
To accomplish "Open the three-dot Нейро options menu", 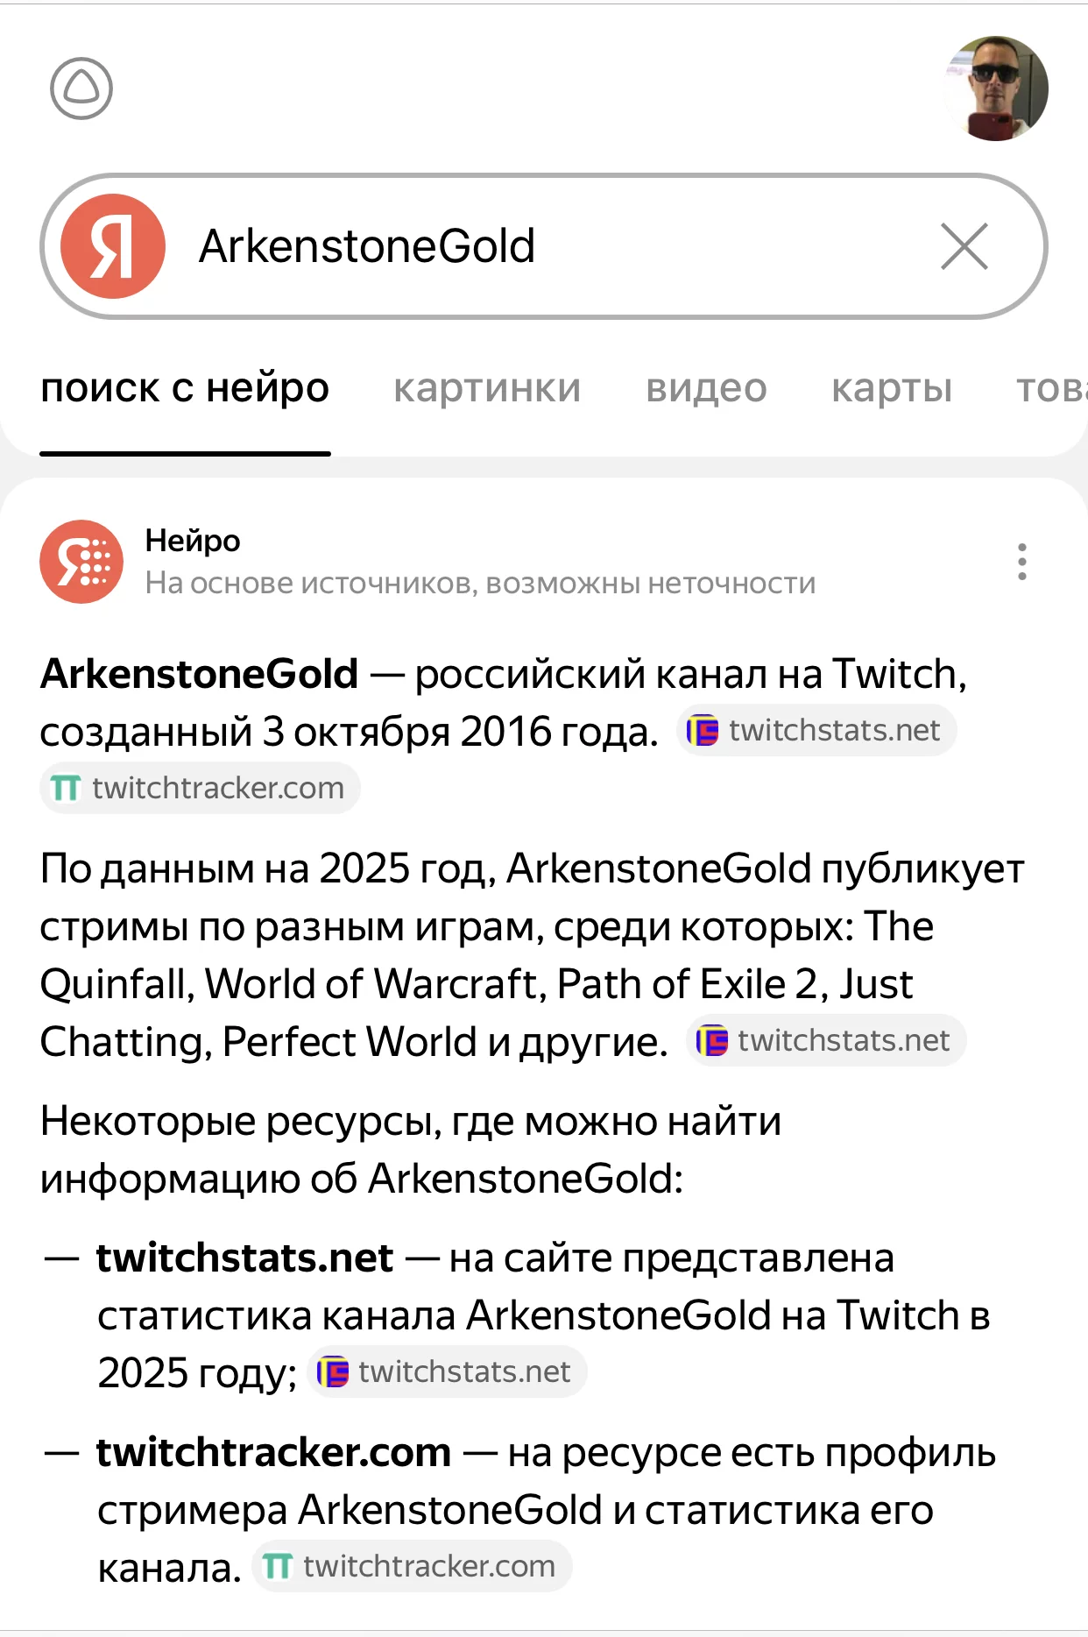I will (x=1021, y=562).
